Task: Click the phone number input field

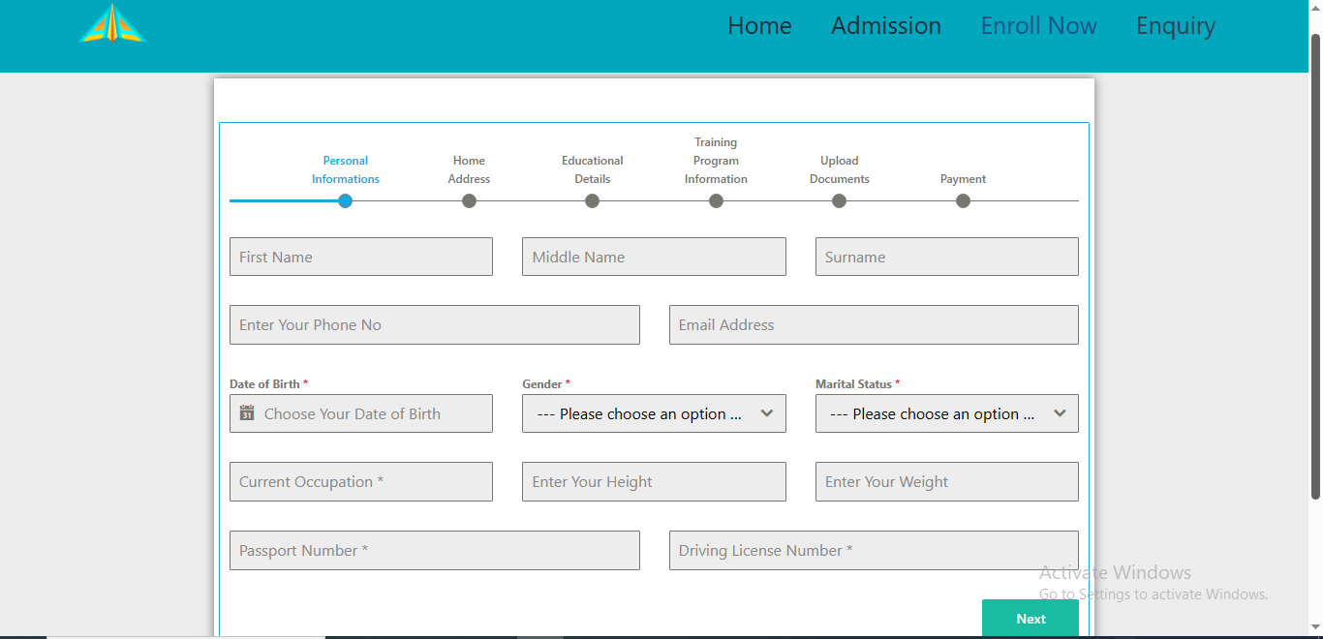Action: pyautogui.click(x=435, y=325)
